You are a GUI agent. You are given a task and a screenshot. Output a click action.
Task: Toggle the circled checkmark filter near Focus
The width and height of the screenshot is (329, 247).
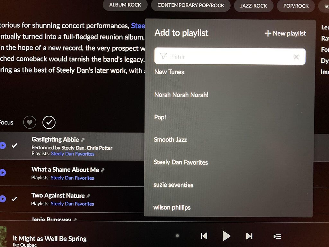[49, 122]
